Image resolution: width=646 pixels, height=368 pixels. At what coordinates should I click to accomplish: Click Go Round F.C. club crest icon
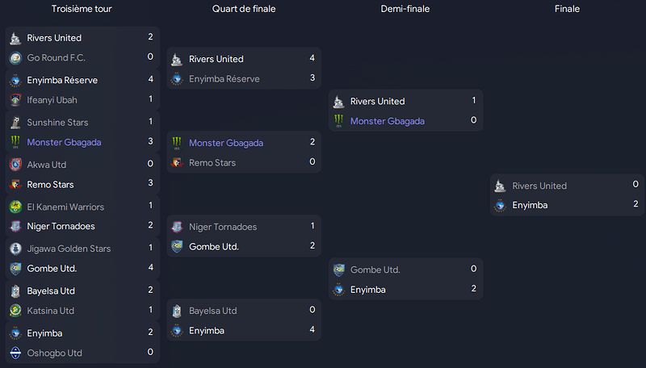click(15, 58)
